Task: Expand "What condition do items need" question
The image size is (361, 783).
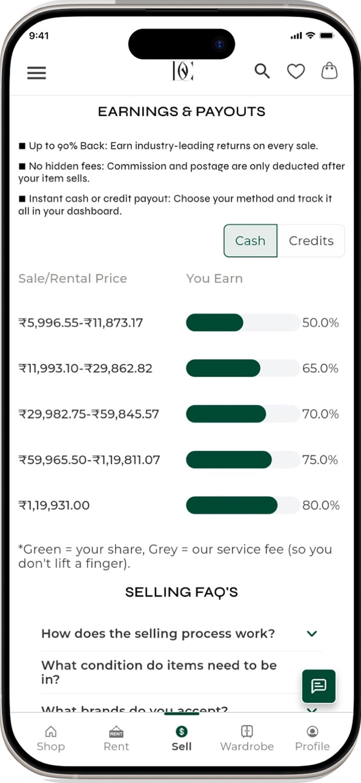Action: [x=159, y=672]
